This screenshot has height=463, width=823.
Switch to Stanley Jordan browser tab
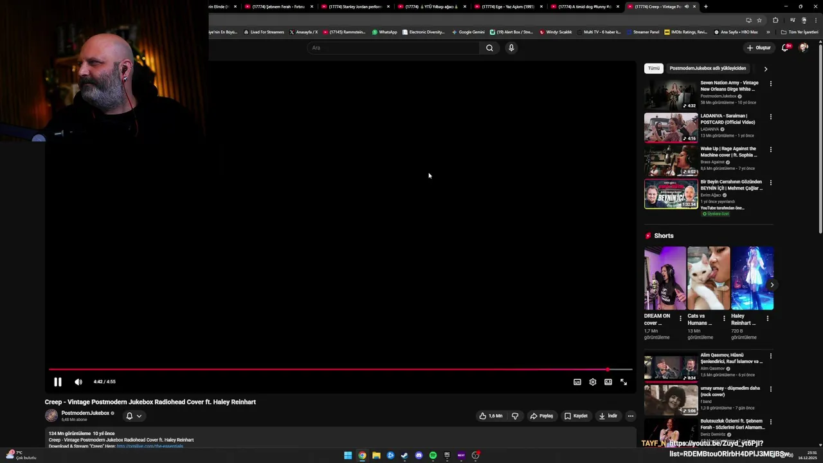(355, 6)
